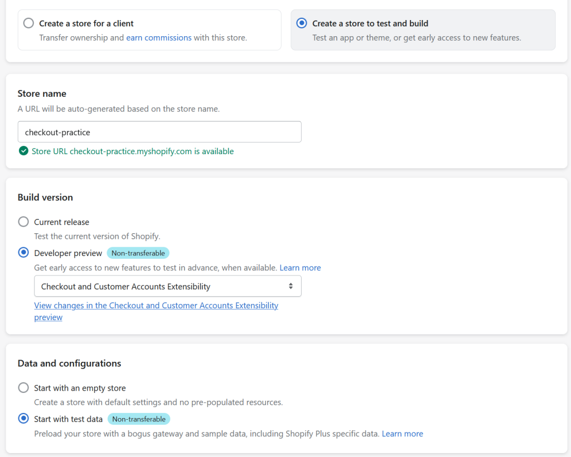This screenshot has height=457, width=571.
Task: Open Learn more link for developer preview
Action: click(x=300, y=268)
